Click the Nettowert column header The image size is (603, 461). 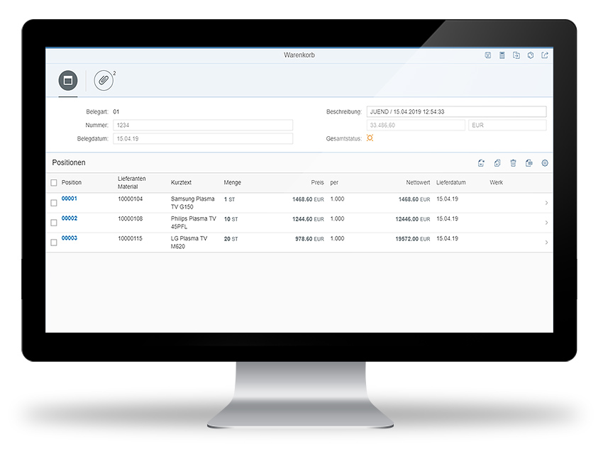coord(418,183)
